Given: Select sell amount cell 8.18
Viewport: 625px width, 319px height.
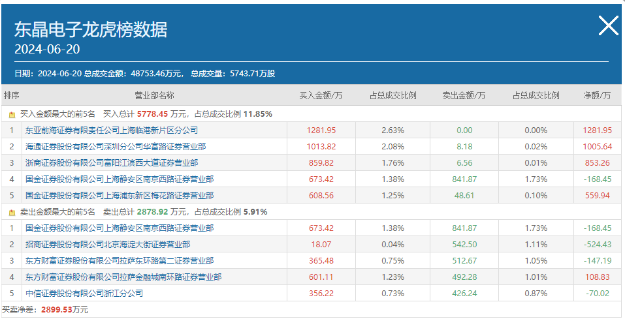Looking at the screenshot, I should [464, 147].
